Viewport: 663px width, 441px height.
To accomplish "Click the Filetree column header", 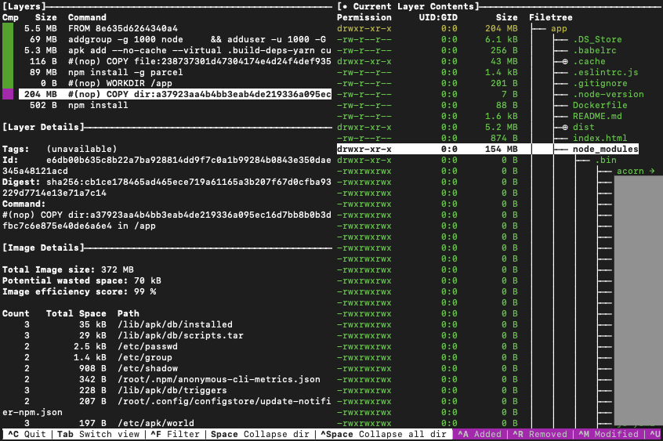I will point(550,18).
